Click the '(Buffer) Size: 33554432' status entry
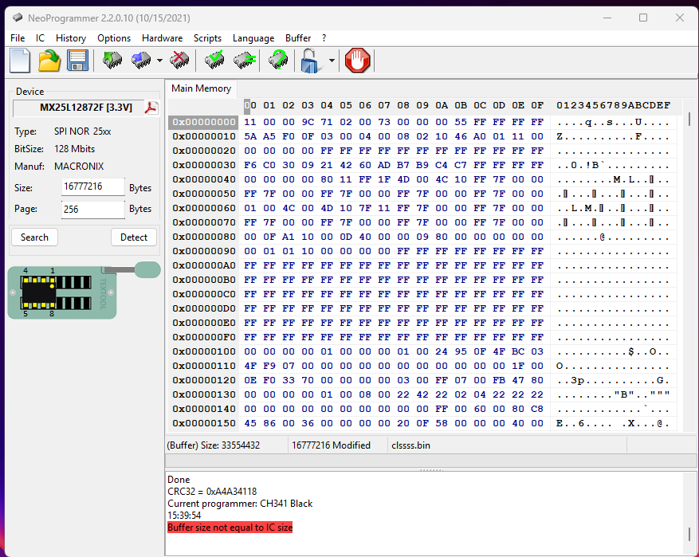Viewport: 699px width, 557px height. point(213,445)
